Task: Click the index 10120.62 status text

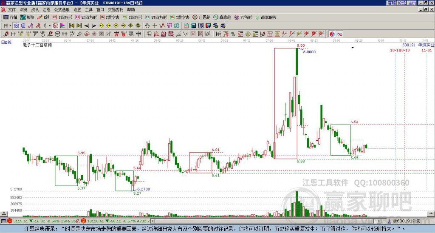Action: pos(96,221)
